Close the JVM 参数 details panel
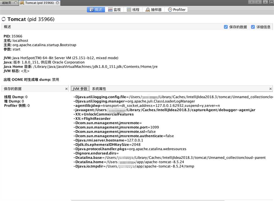The image size is (274, 201). coord(270,89)
